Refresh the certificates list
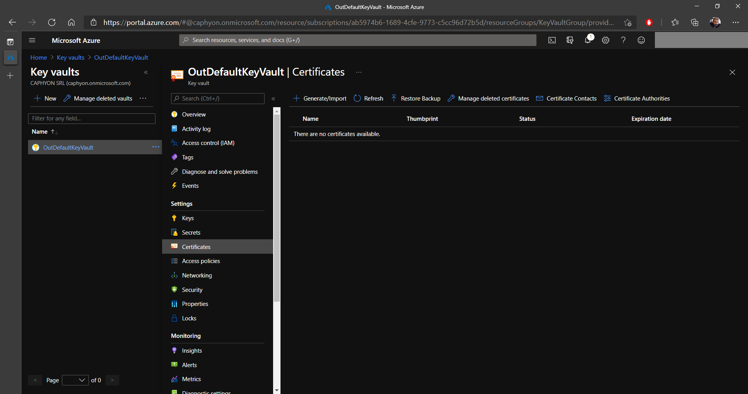748x394 pixels. tap(369, 98)
